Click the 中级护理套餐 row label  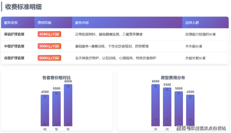coord(14,46)
